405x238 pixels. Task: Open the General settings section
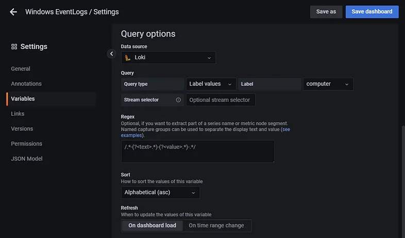pos(21,69)
